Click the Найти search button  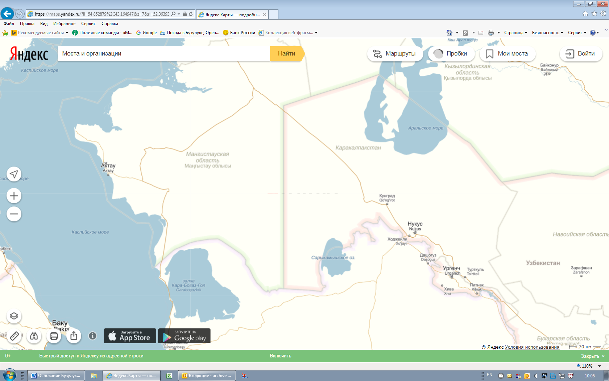(x=287, y=54)
